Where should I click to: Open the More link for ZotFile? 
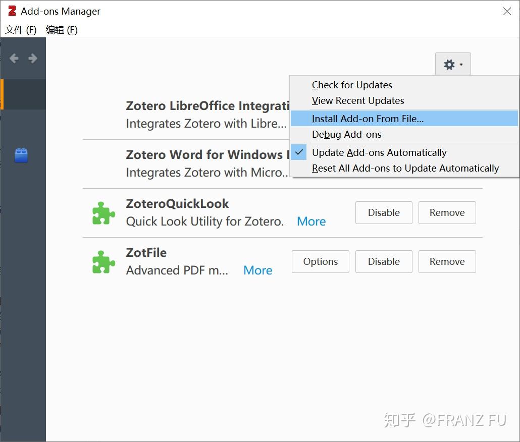(257, 270)
